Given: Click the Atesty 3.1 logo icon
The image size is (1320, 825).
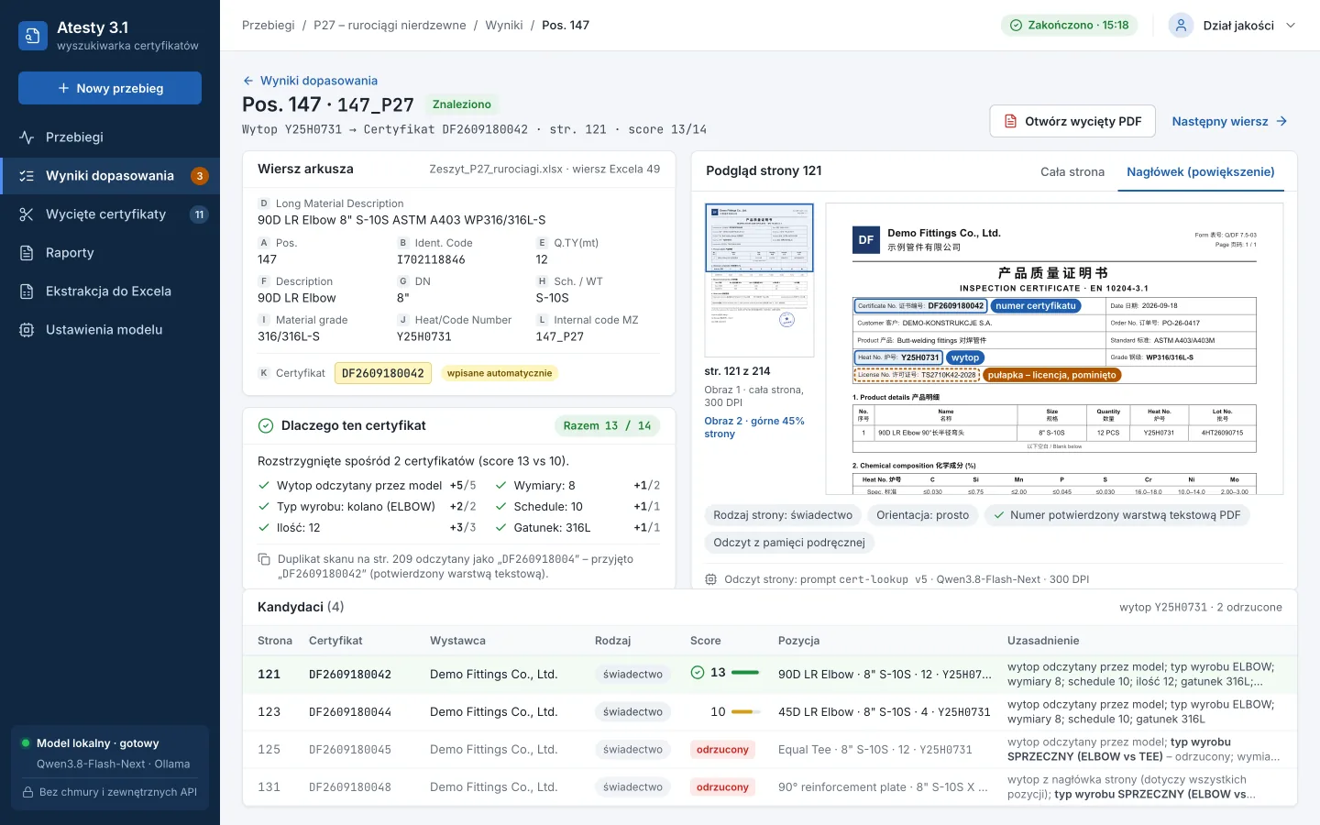Looking at the screenshot, I should pyautogui.click(x=33, y=36).
